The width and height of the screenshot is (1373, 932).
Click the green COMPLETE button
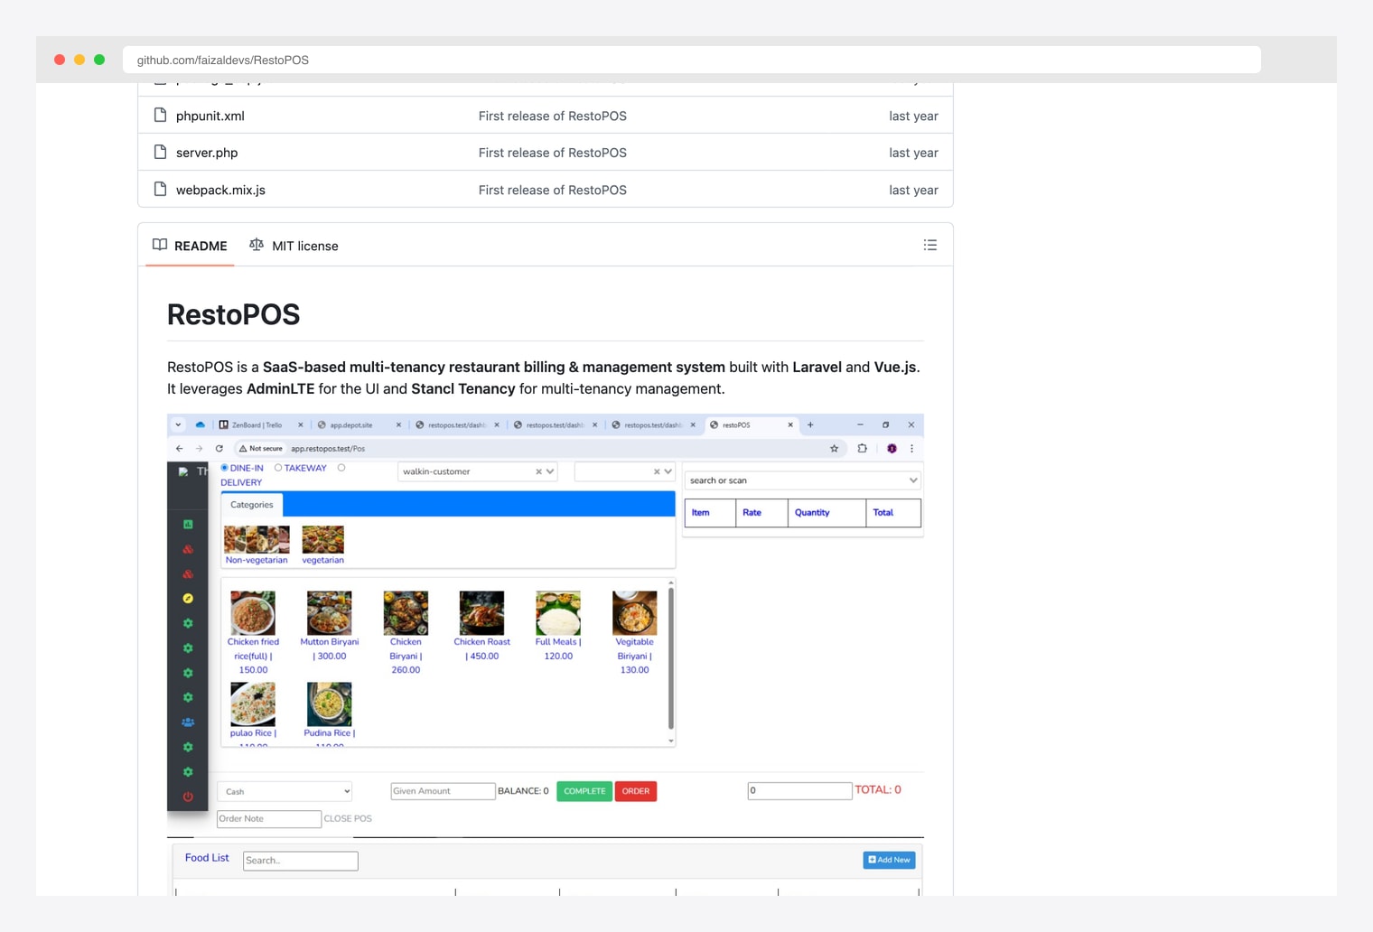pos(584,791)
